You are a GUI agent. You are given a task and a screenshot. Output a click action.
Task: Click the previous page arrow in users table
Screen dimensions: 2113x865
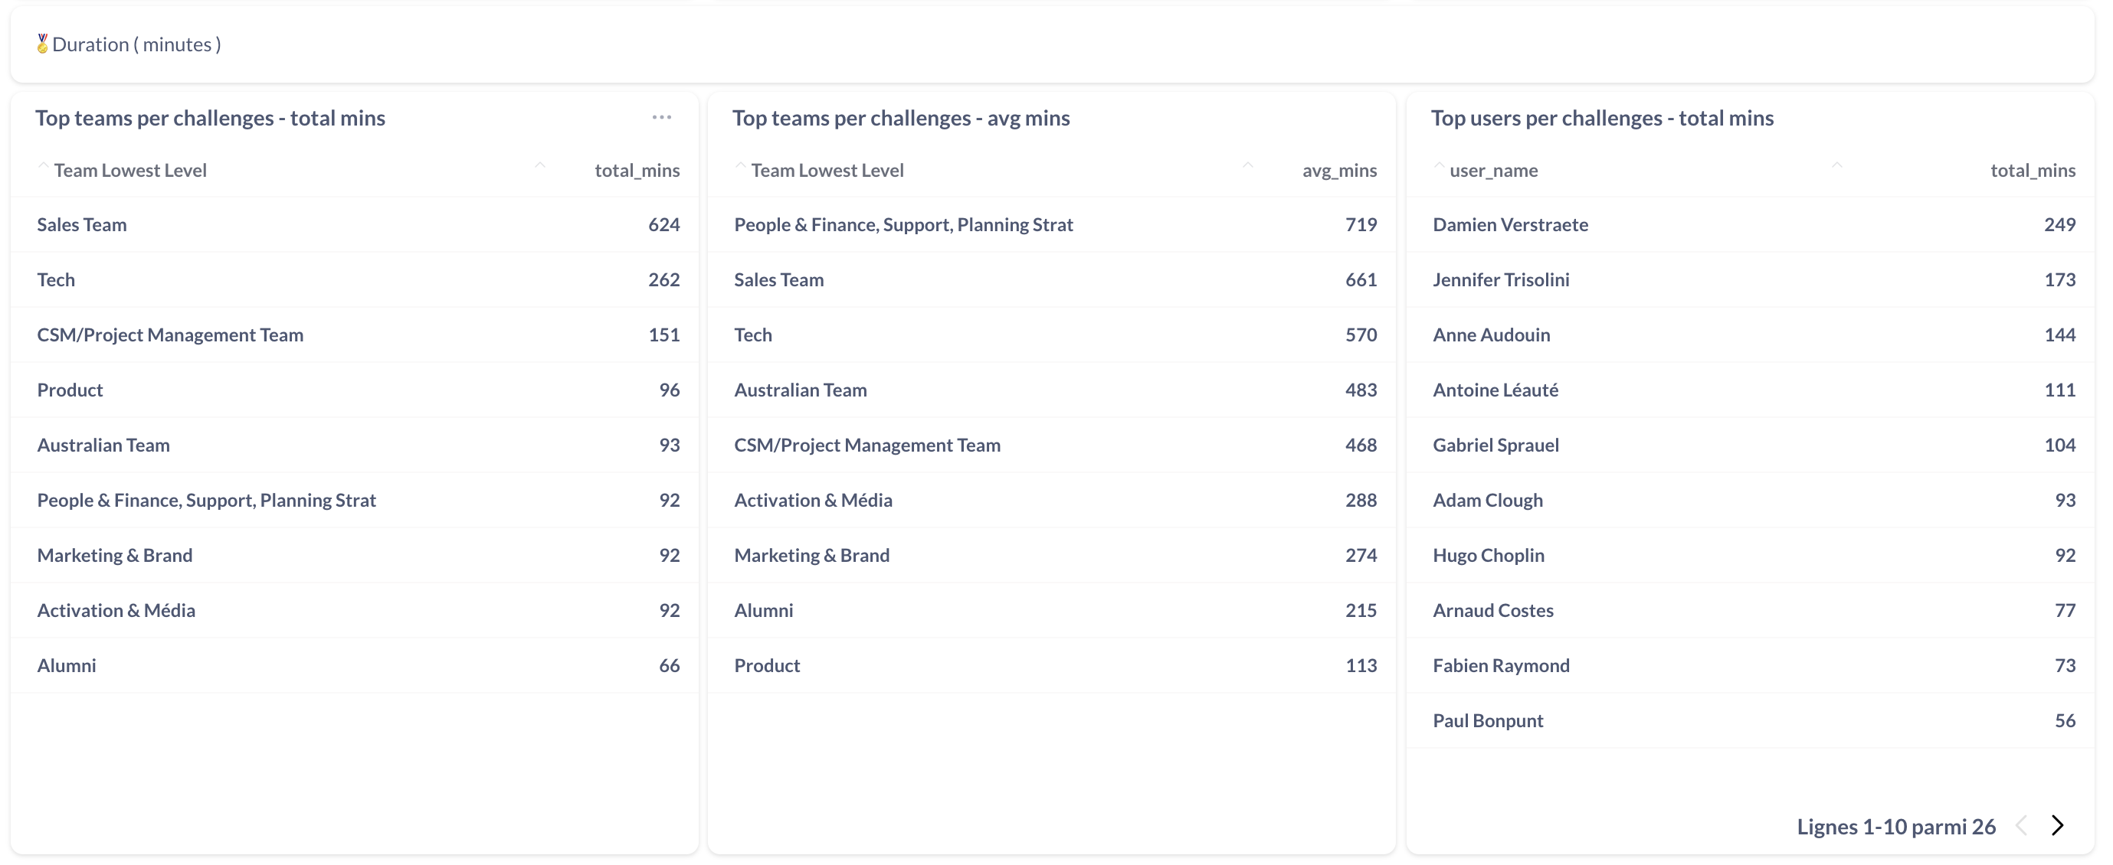click(2022, 826)
